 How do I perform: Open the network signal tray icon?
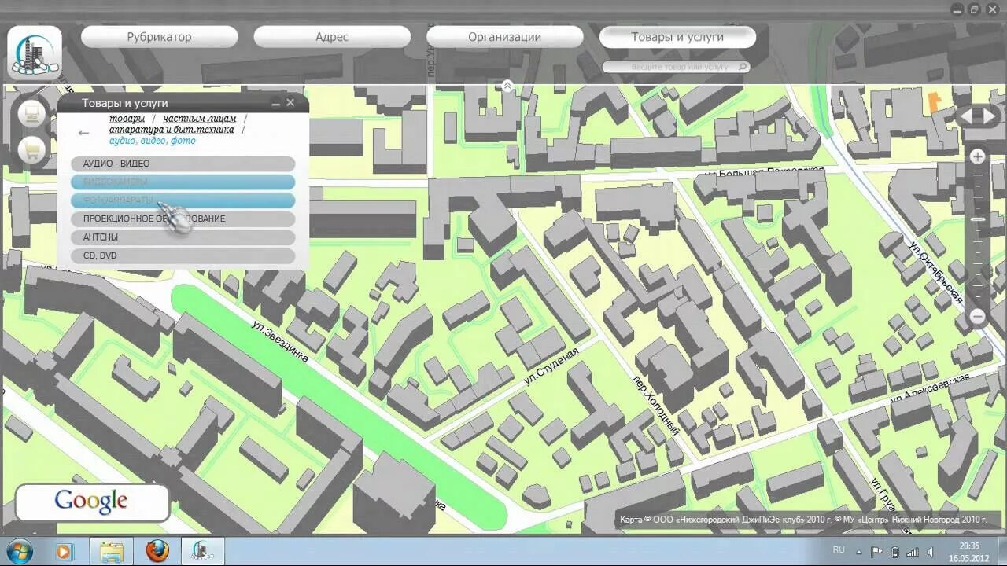[913, 551]
